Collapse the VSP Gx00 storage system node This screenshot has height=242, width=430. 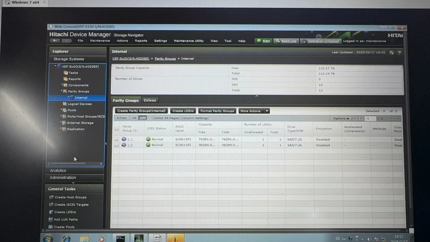coord(56,66)
